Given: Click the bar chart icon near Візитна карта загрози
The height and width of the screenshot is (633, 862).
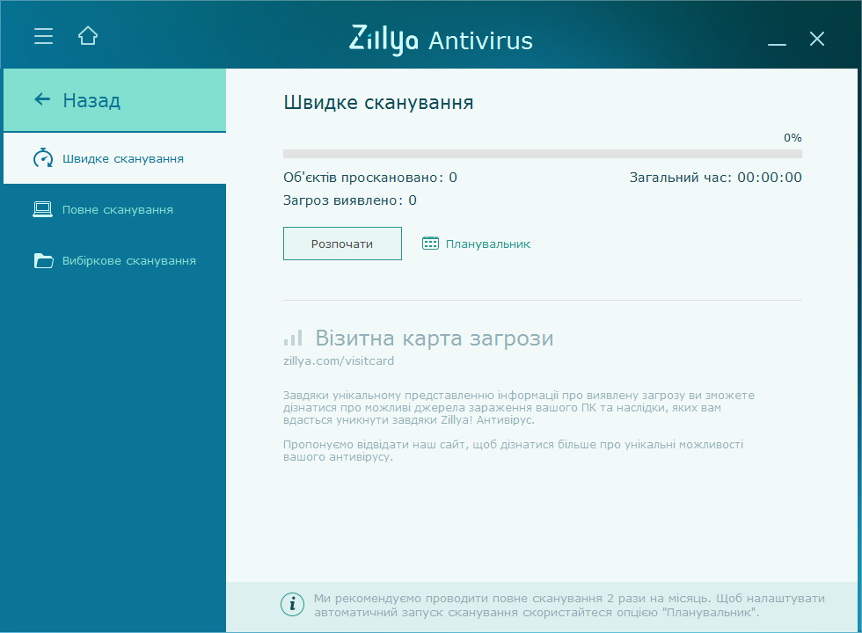Looking at the screenshot, I should 293,337.
